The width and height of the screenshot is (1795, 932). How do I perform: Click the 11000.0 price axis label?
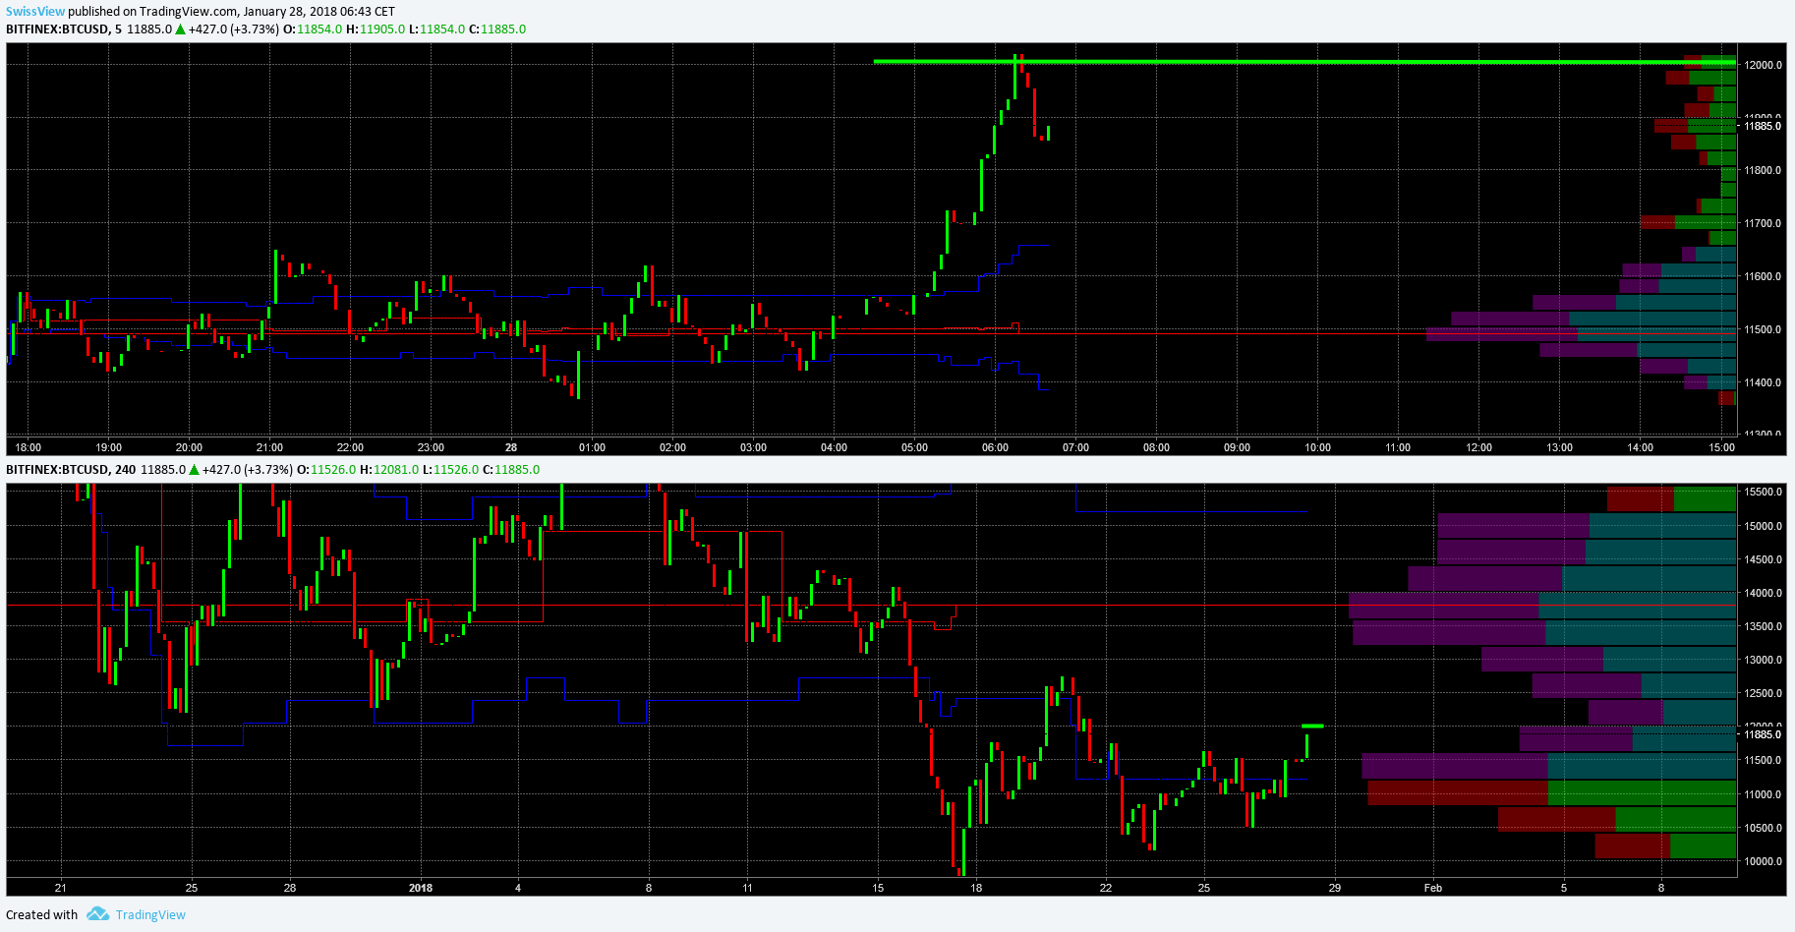[x=1763, y=794]
